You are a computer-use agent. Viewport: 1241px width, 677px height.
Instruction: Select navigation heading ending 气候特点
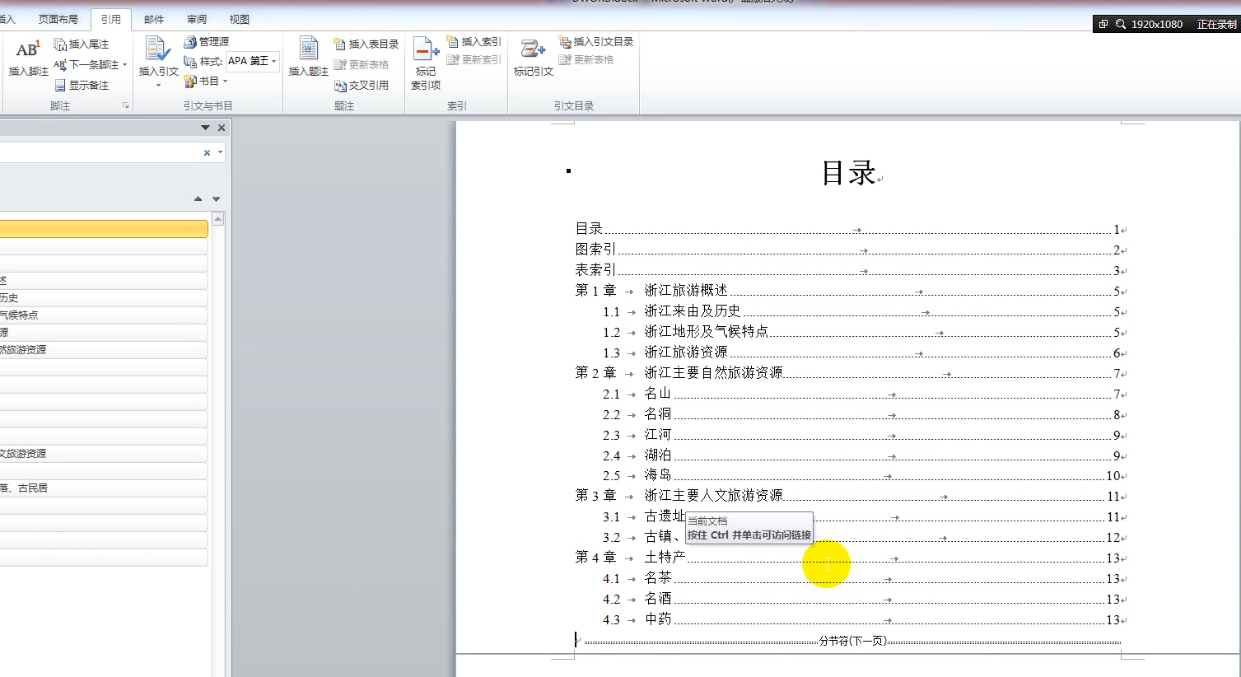tap(104, 315)
